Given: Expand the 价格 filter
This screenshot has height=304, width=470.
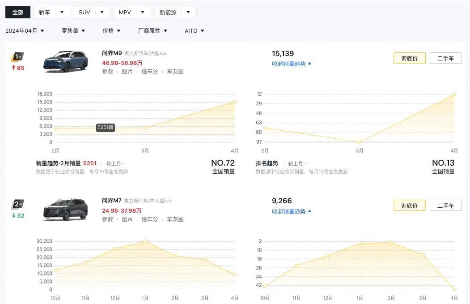Looking at the screenshot, I should pyautogui.click(x=111, y=30).
